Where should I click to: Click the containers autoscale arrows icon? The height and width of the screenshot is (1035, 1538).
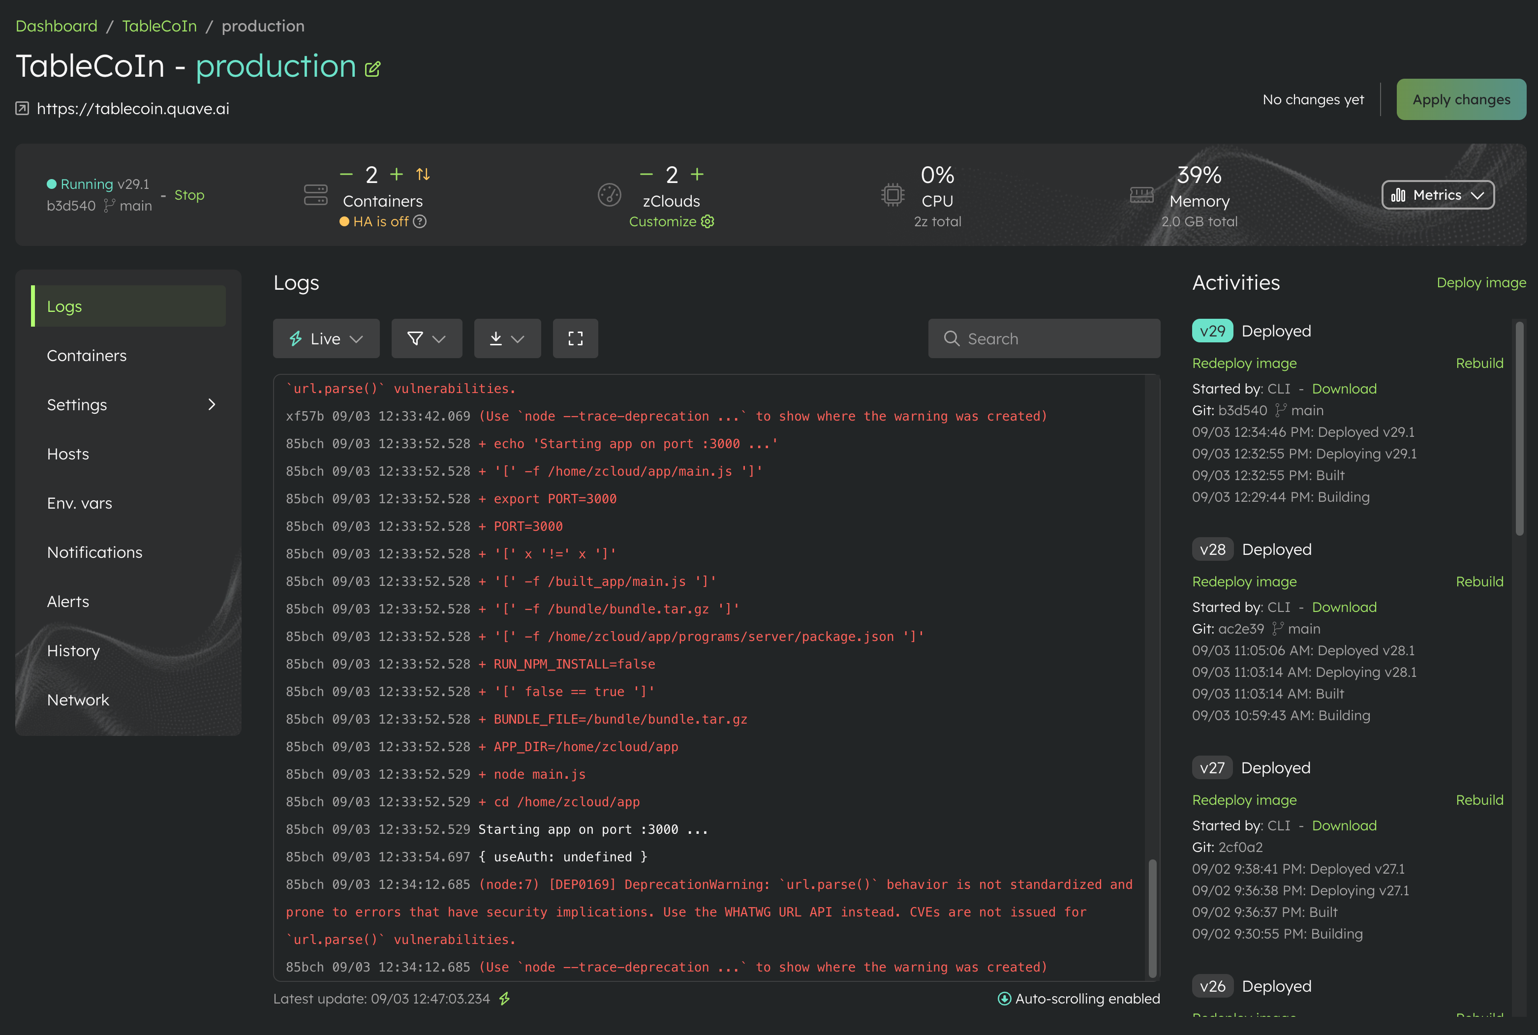click(x=423, y=174)
